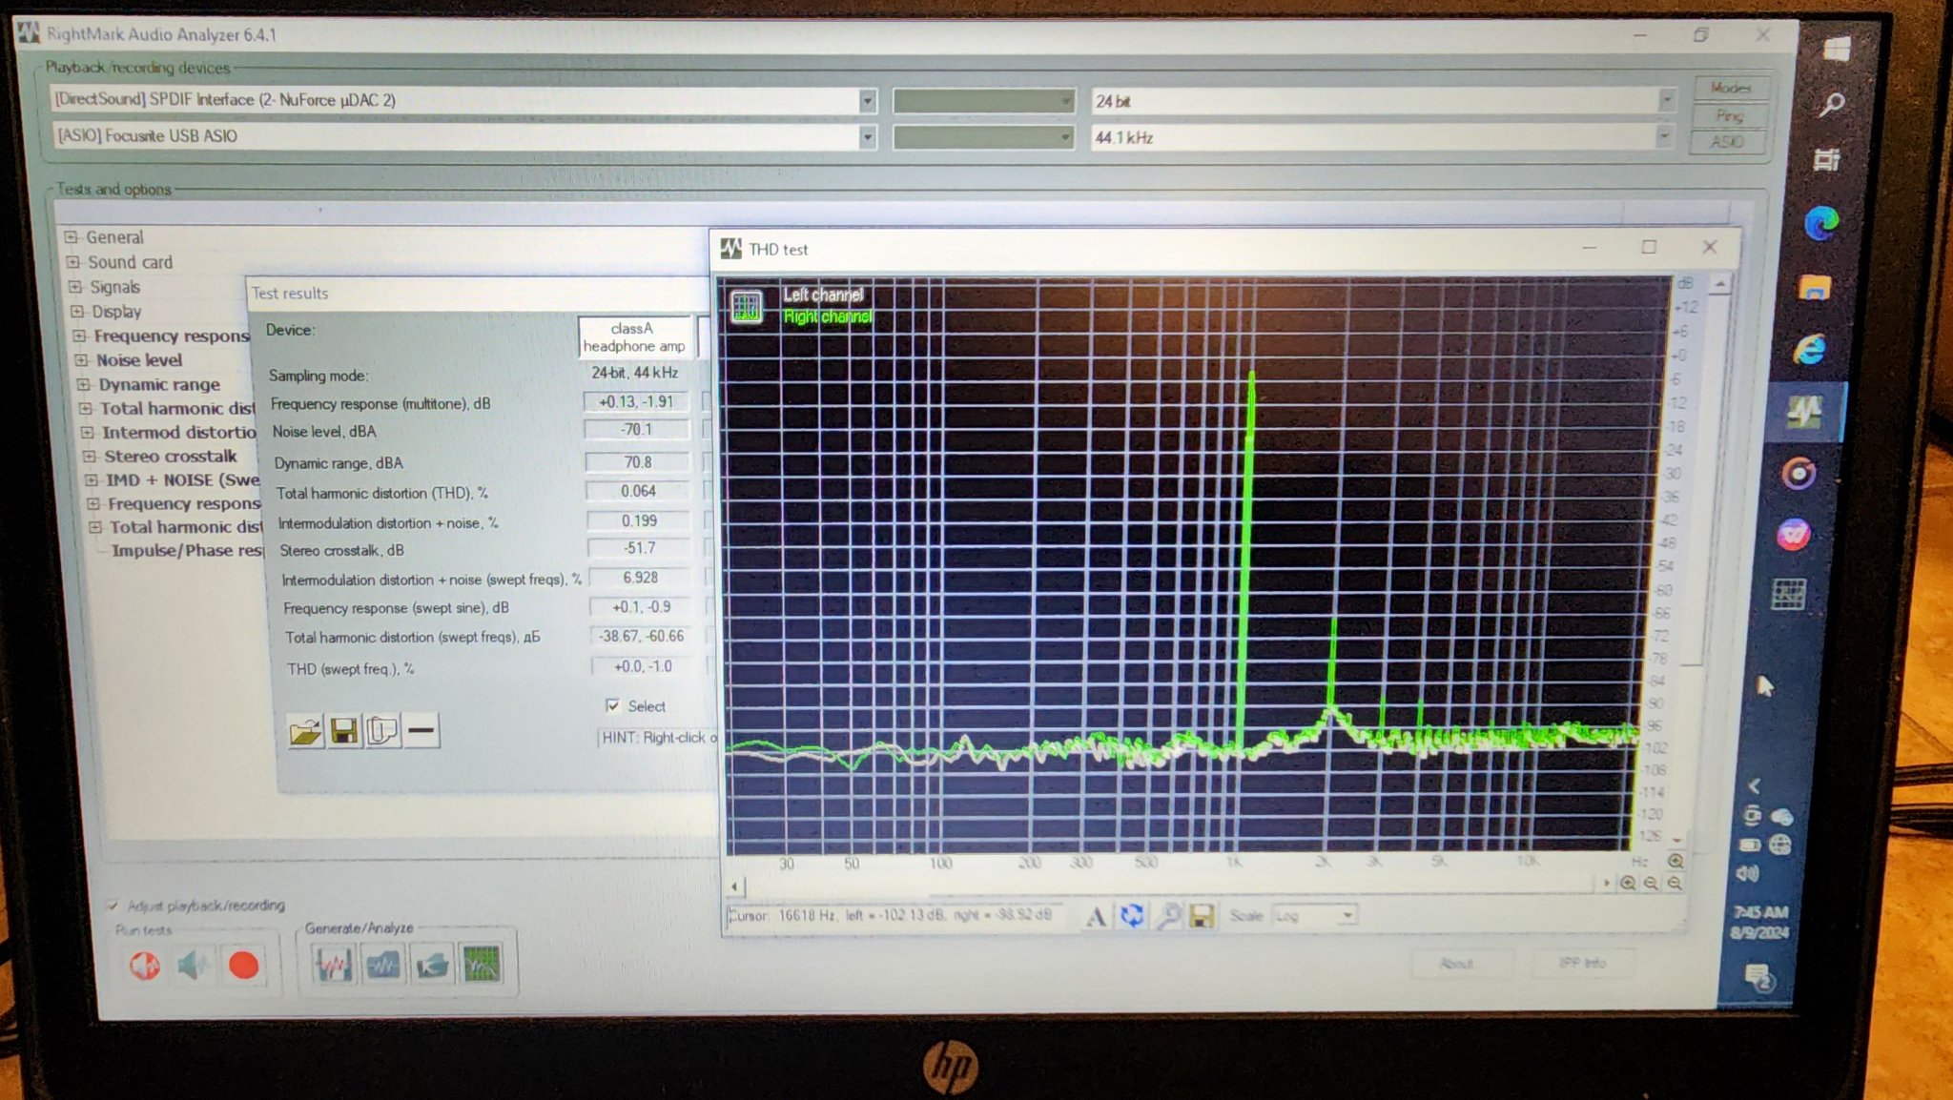
Task: Click the load results folder icon in Generate/Analyze
Action: [x=432, y=965]
